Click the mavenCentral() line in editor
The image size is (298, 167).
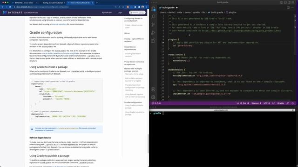click(x=181, y=61)
